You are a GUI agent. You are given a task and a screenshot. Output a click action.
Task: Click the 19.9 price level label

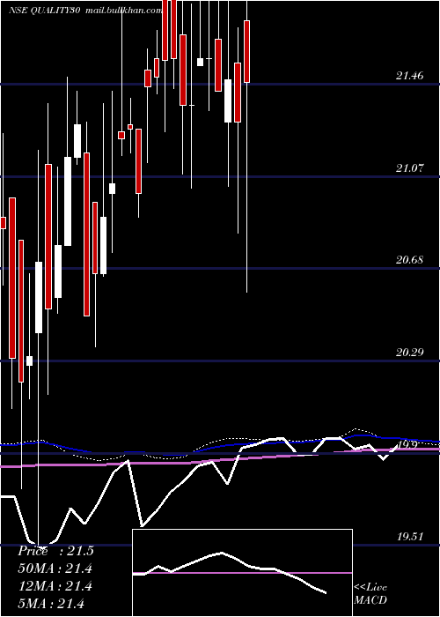407,444
